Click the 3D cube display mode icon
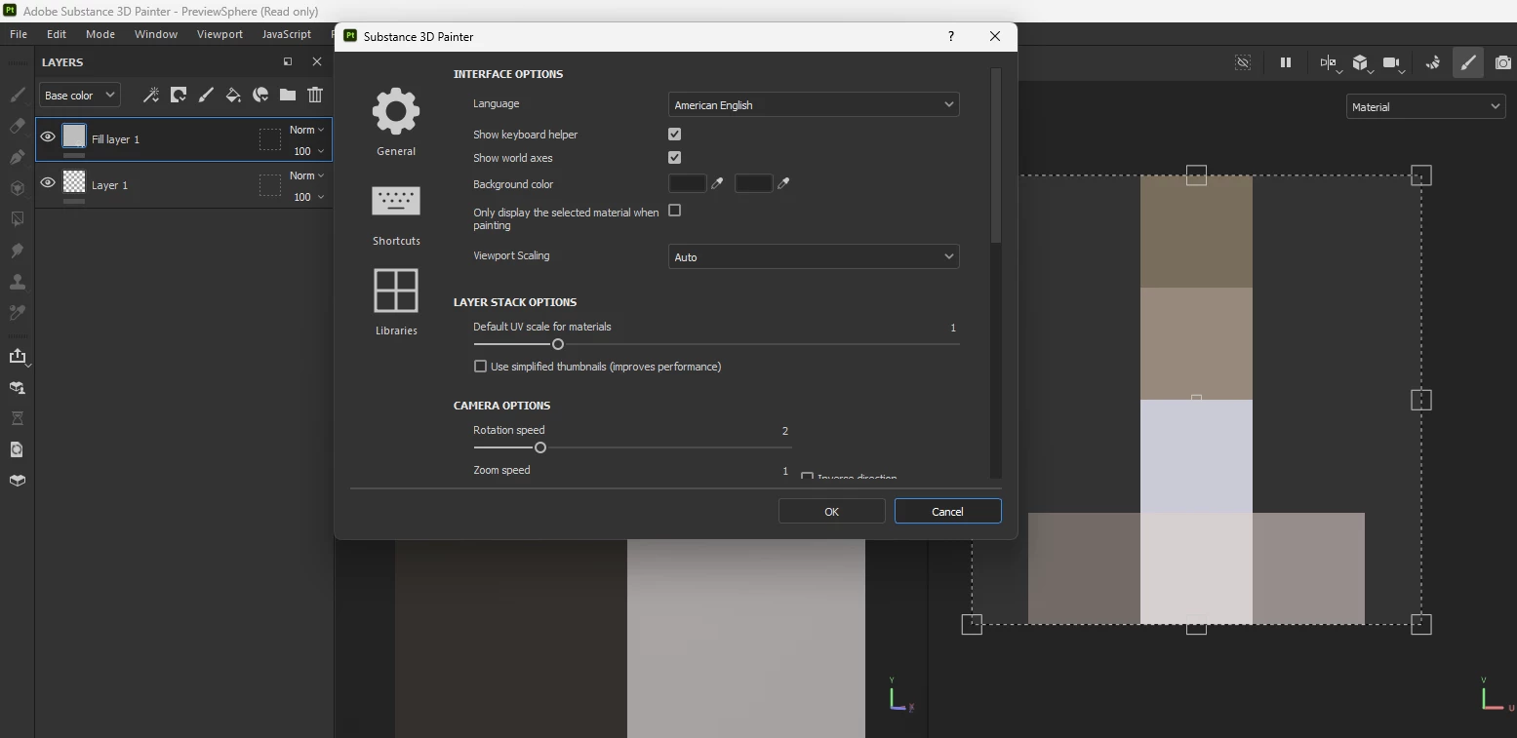 [1360, 62]
